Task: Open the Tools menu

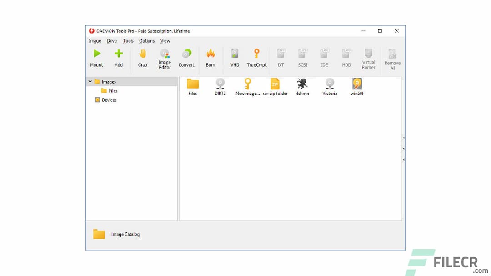Action: [128, 41]
